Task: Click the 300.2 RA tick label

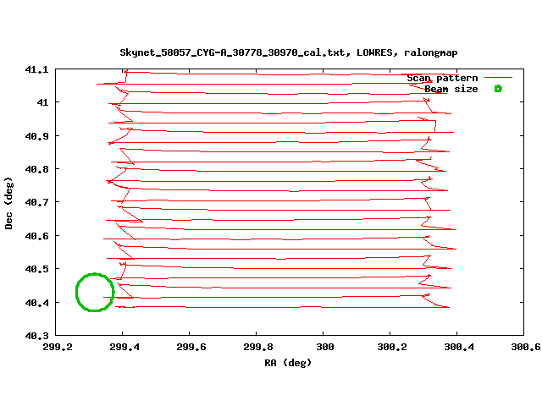Action: (x=392, y=347)
